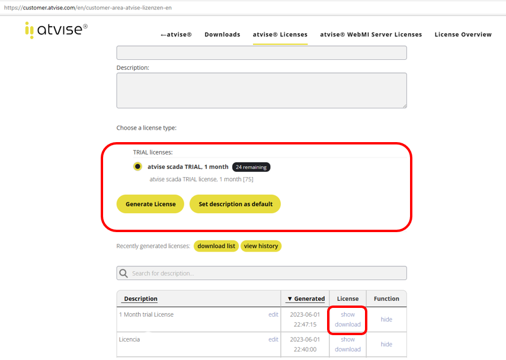Download the Licencia license
Viewport: 506px width, 360px height.
tap(348, 349)
